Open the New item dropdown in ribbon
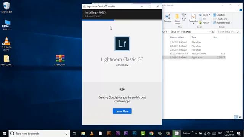 184,15
